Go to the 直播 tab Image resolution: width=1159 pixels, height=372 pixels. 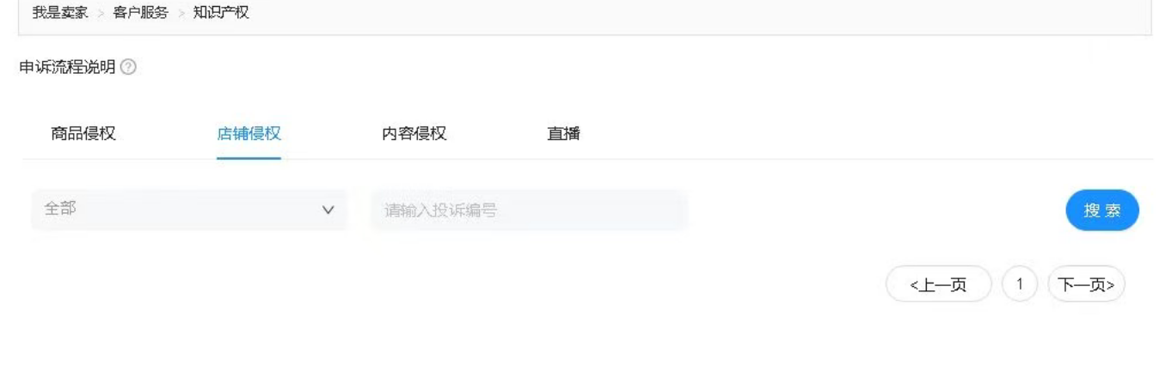pos(564,133)
